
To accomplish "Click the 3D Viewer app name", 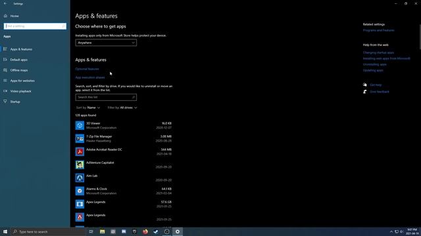I will (93, 123).
